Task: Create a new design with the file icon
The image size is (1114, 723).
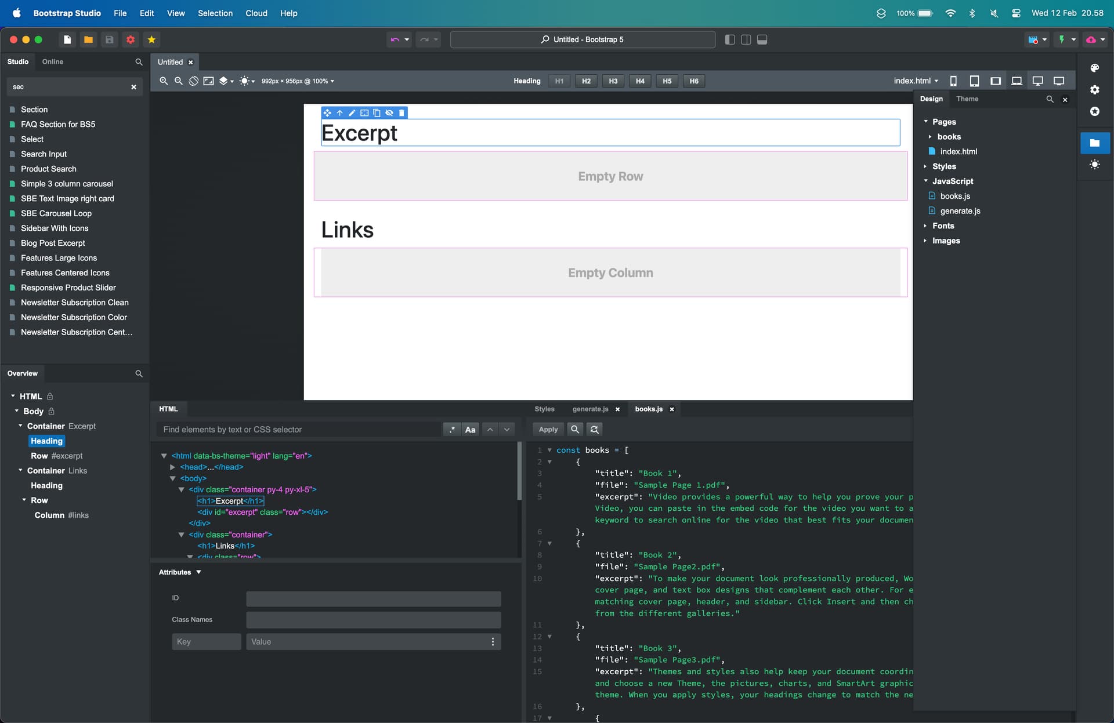Action: pos(67,39)
